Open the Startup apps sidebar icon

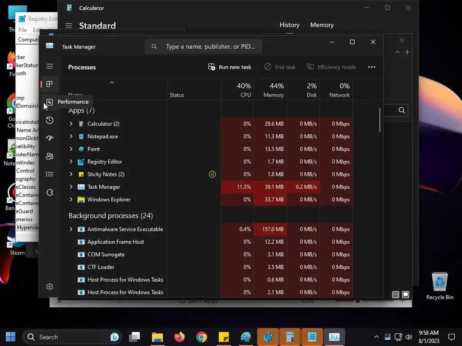(x=50, y=138)
